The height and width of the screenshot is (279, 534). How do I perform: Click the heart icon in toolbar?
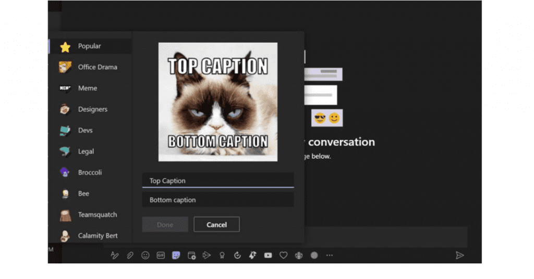click(x=283, y=255)
